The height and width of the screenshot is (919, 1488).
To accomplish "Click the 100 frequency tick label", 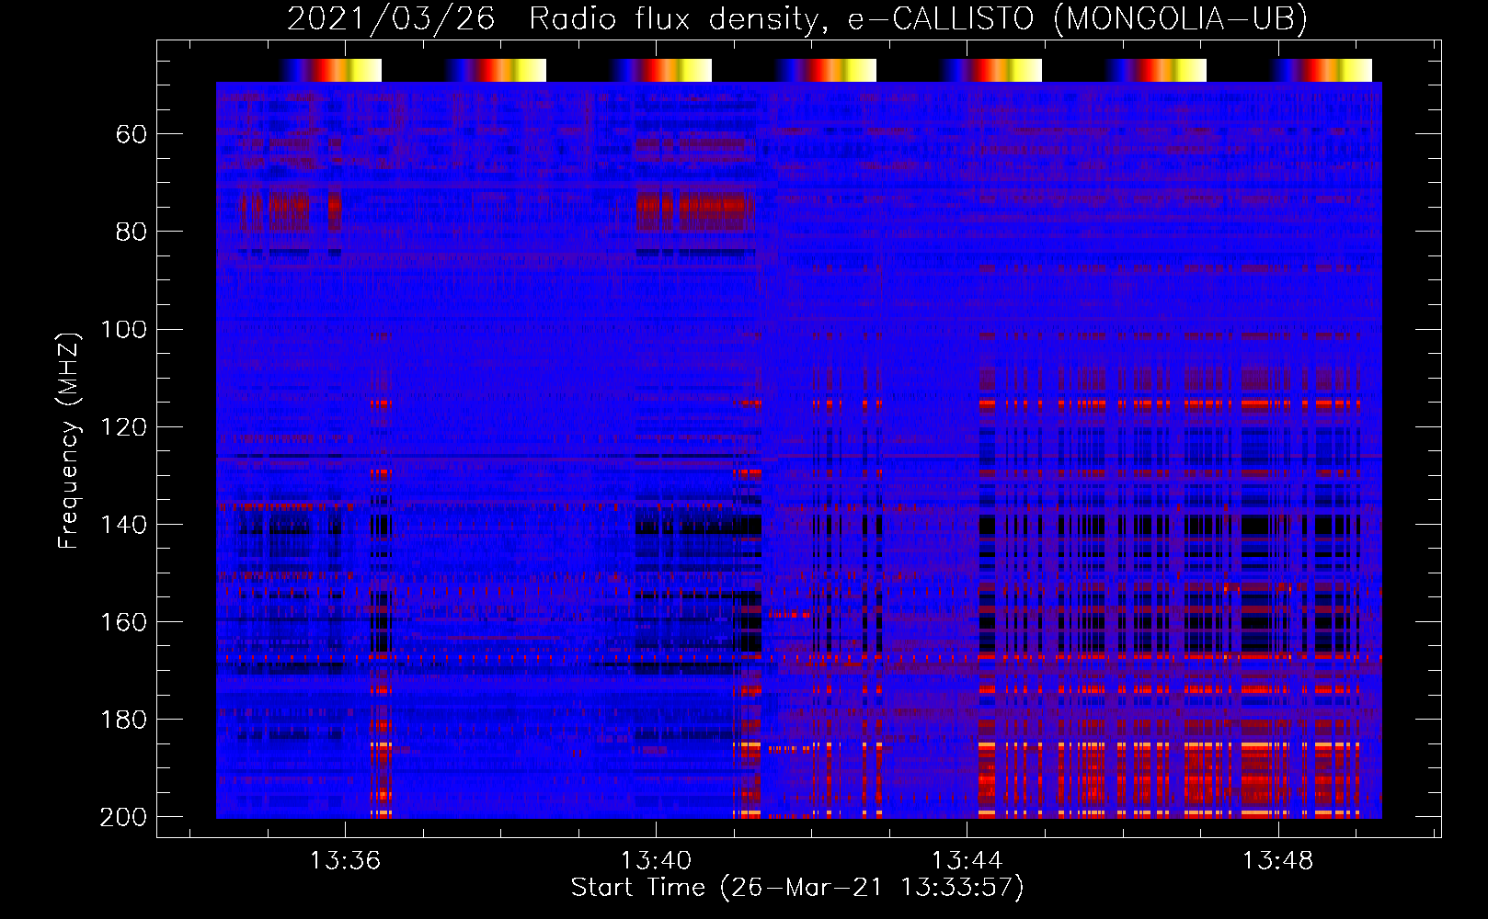I will 123,329.
